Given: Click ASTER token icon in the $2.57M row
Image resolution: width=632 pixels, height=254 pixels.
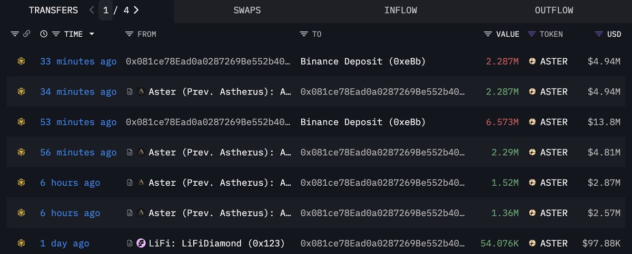Looking at the screenshot, I should 532,213.
